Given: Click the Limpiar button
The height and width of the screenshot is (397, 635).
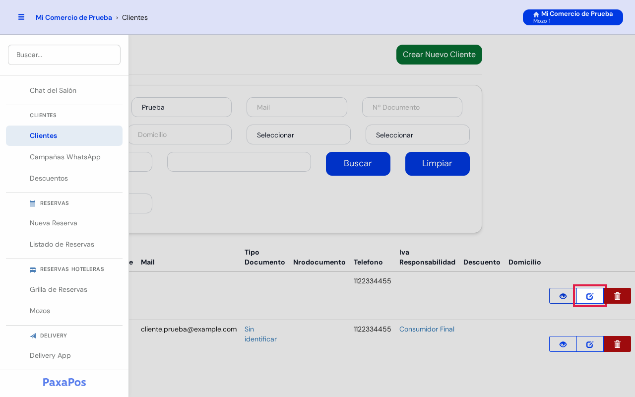Looking at the screenshot, I should click(438, 164).
